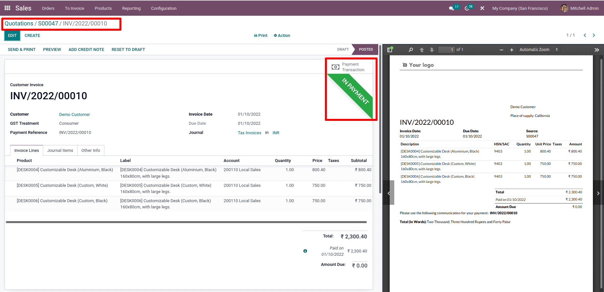Click the payment info circle icon
This screenshot has height=292, width=604.
click(305, 251)
